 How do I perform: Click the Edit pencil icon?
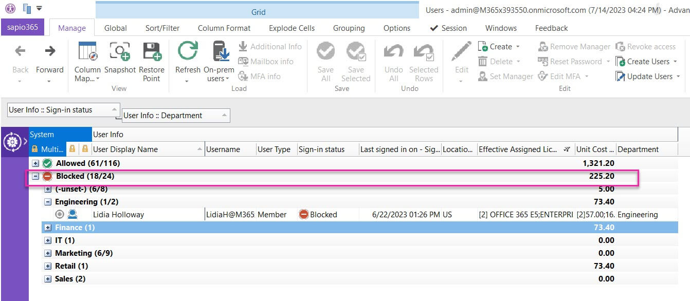pos(461,52)
